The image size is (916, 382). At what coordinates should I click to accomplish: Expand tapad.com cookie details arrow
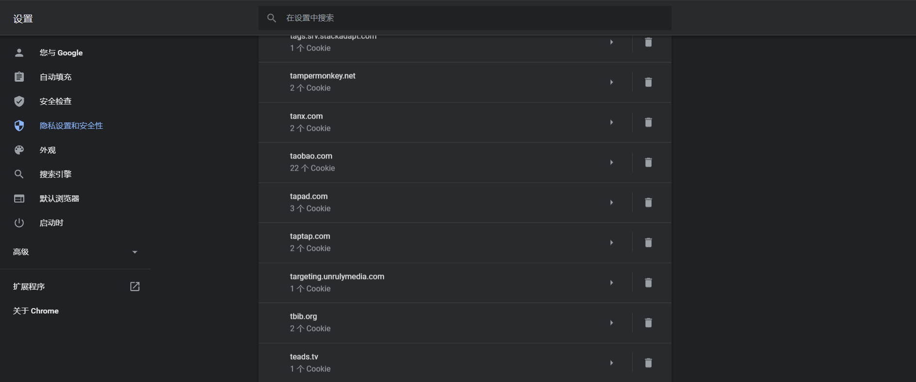(612, 203)
